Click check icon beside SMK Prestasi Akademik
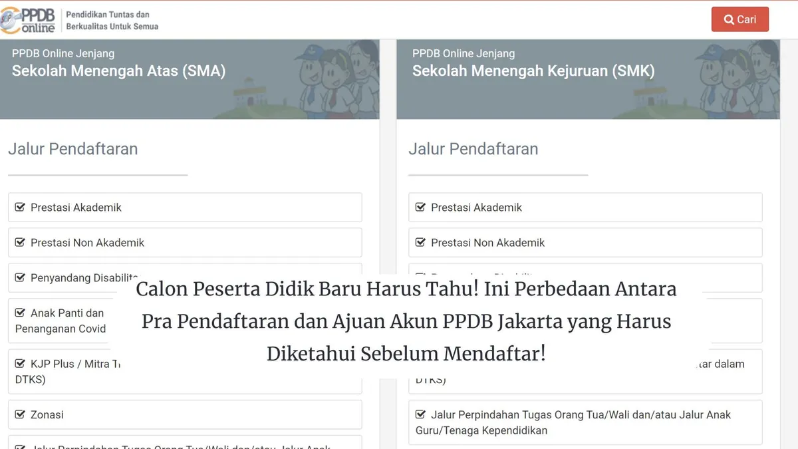The image size is (798, 449). (x=420, y=207)
